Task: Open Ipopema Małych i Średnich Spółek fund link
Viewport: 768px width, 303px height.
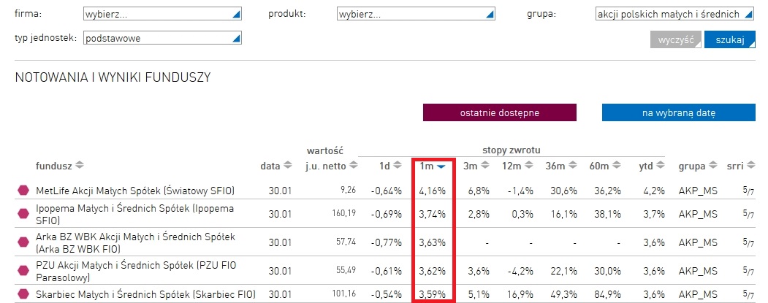Action: (x=134, y=214)
